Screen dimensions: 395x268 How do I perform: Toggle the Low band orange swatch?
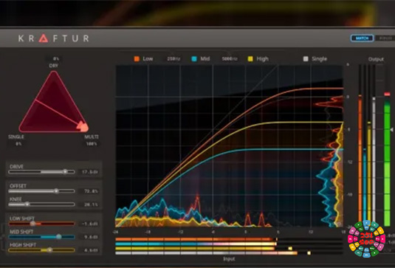click(x=137, y=59)
